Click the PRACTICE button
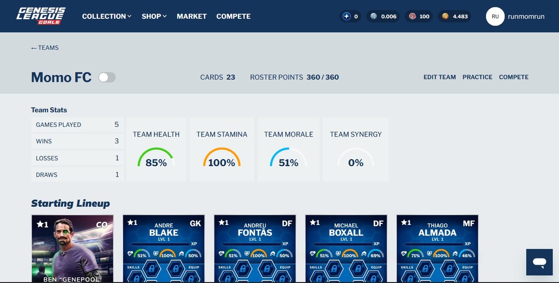The image size is (559, 283). coord(477,77)
